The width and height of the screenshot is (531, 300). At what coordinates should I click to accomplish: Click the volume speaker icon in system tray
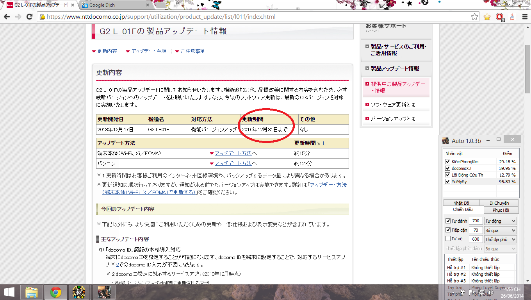492,292
